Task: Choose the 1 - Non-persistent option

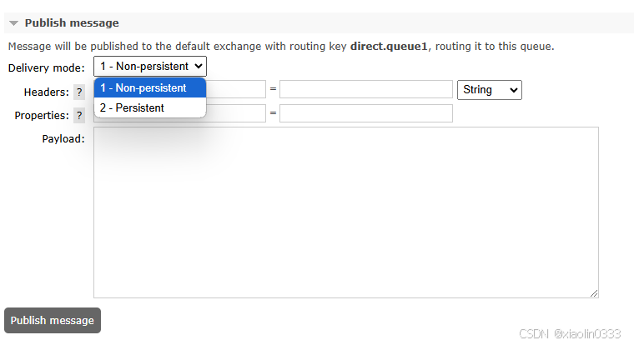Action: pyautogui.click(x=150, y=87)
